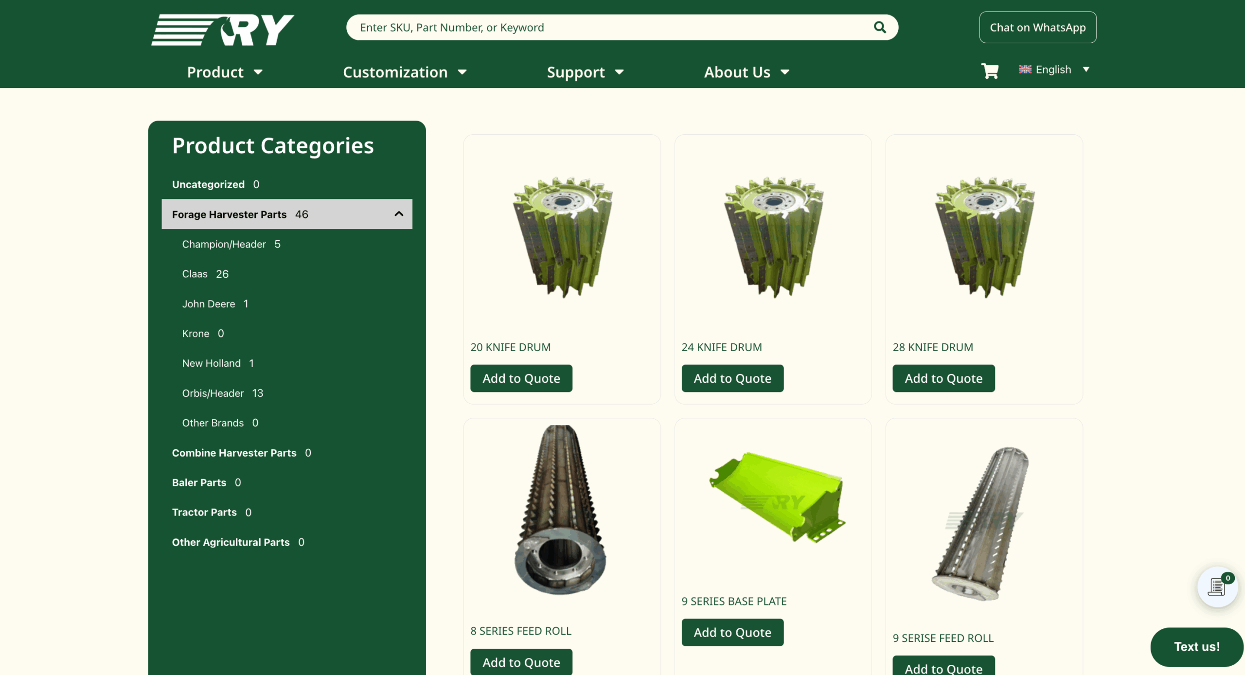Open the 20 Knife Drum product image
The image size is (1245, 675).
[x=562, y=237]
